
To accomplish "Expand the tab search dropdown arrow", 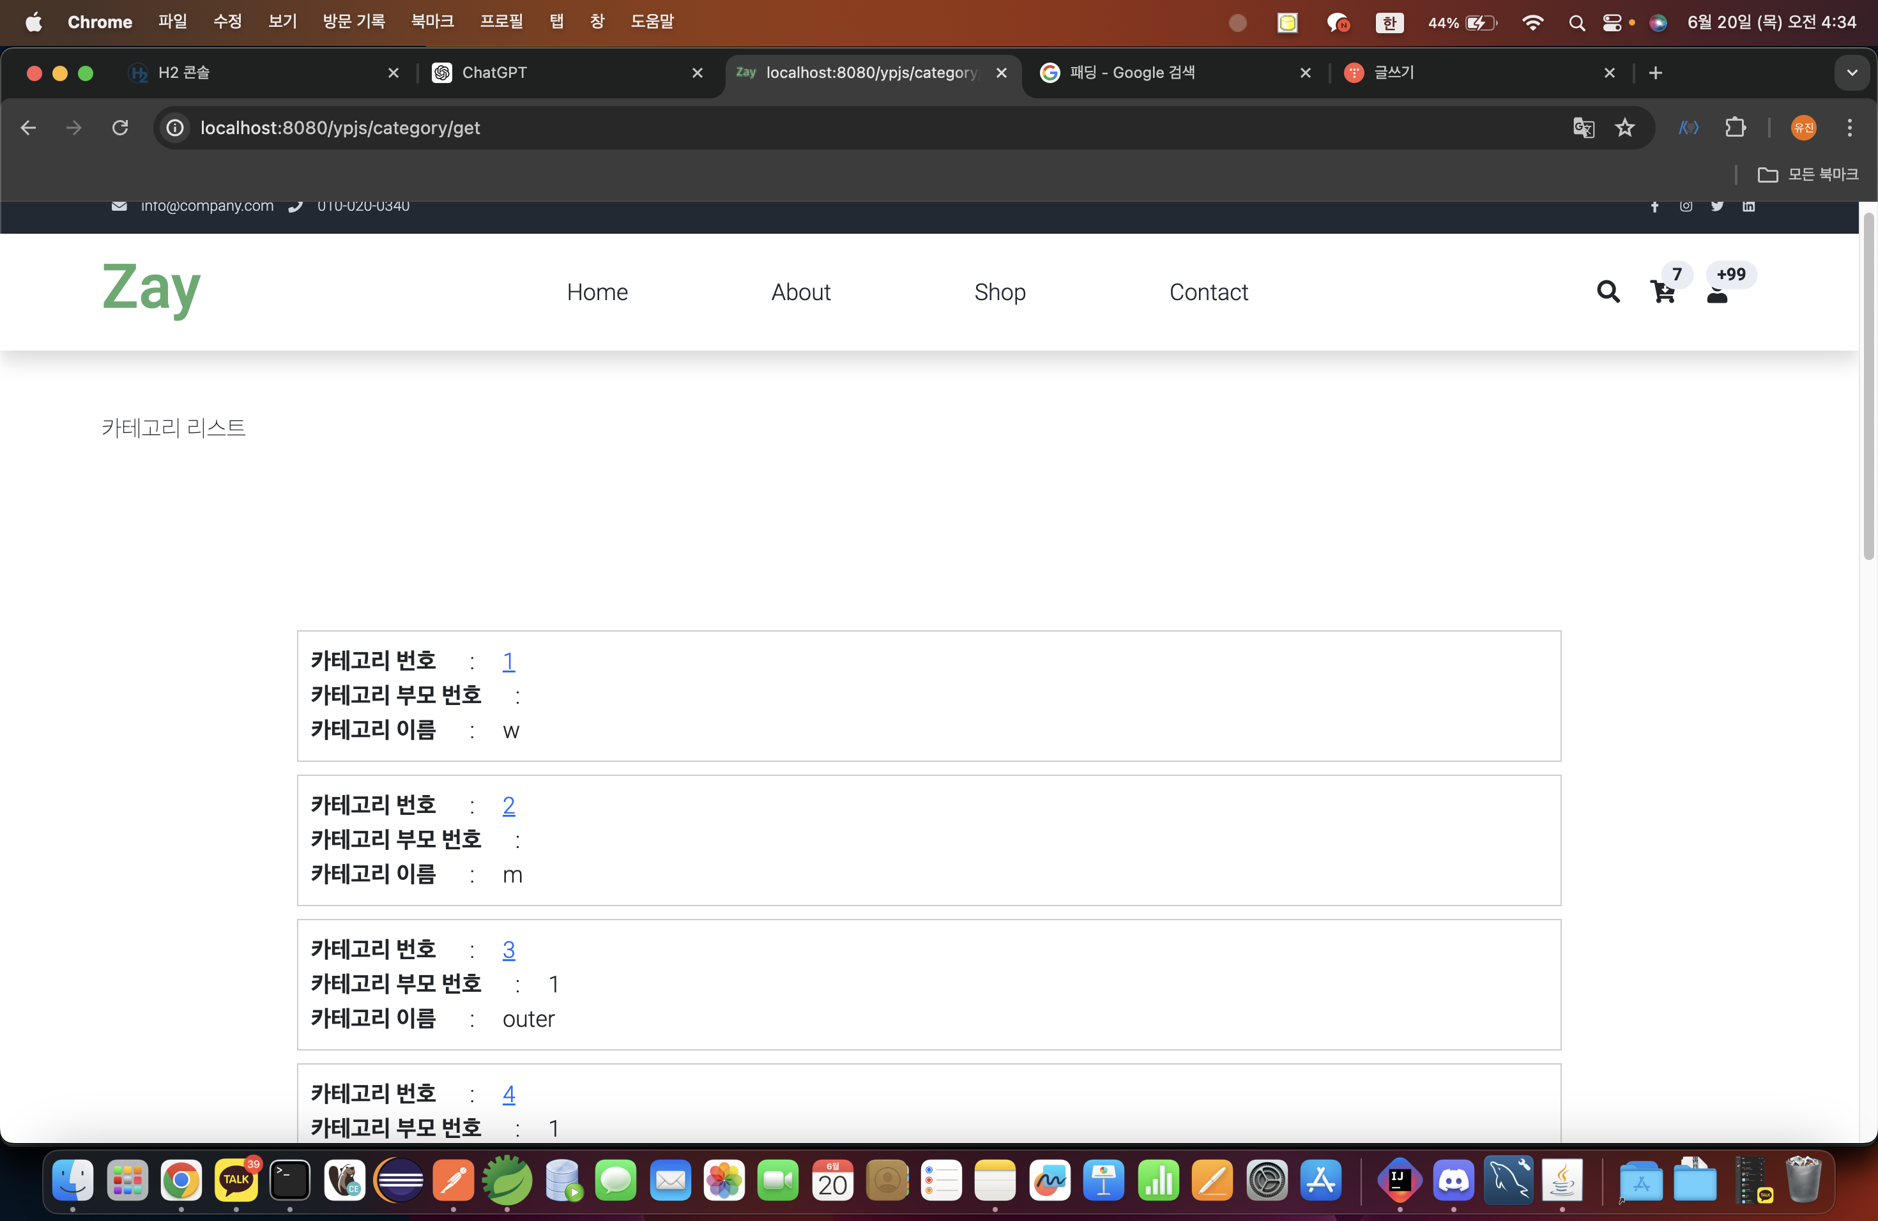I will [1851, 73].
